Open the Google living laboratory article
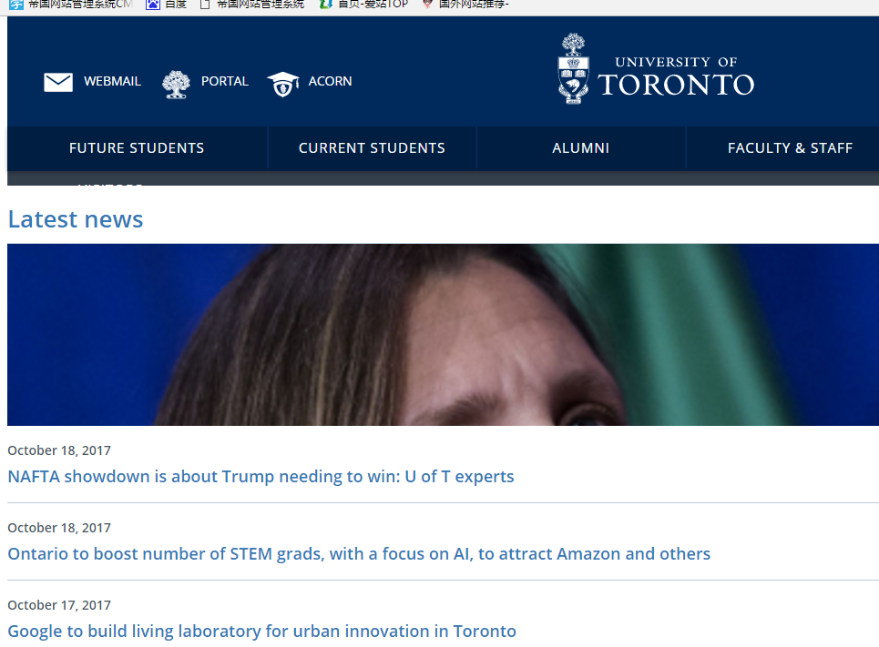This screenshot has width=879, height=647. click(261, 632)
